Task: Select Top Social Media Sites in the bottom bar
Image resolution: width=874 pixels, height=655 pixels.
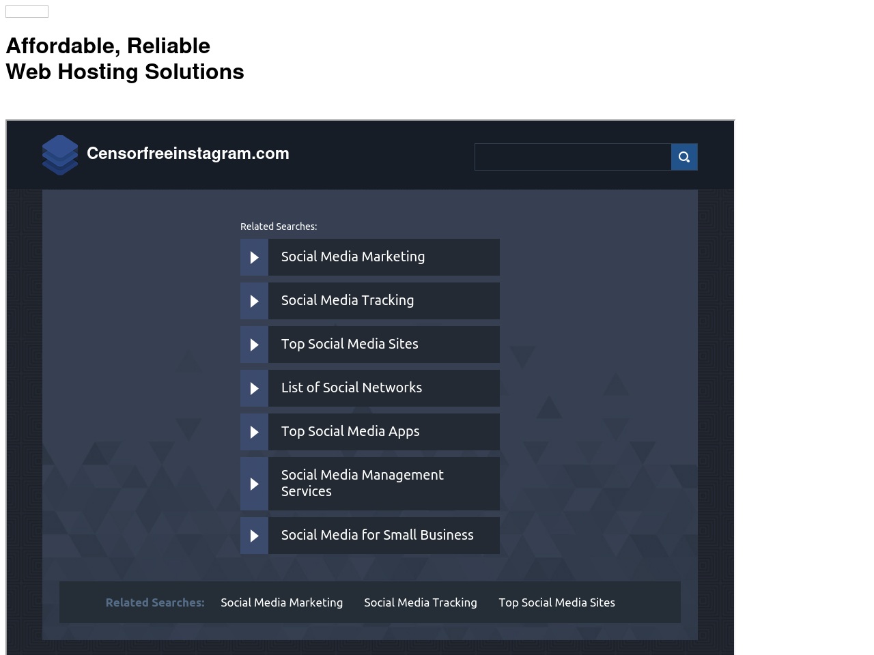Action: point(556,602)
